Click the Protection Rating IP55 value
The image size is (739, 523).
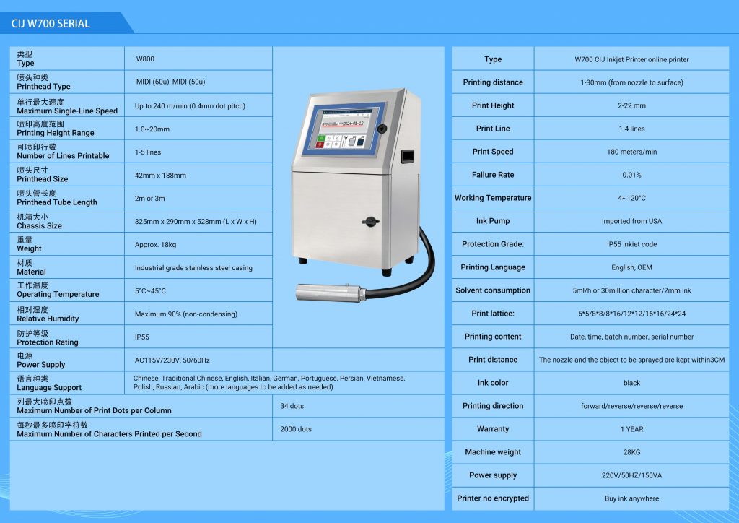142,337
